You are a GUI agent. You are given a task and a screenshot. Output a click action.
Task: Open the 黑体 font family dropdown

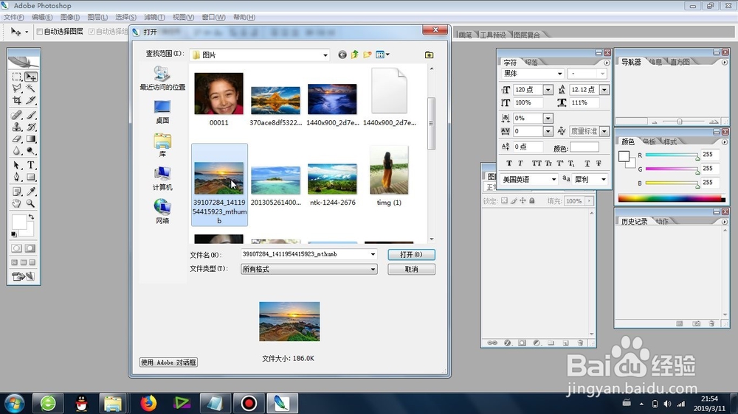point(559,74)
